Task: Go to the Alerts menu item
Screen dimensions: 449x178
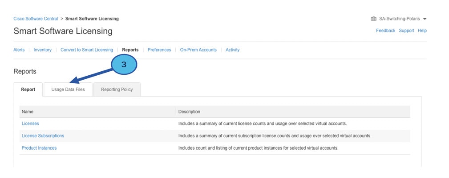Action: [x=19, y=50]
